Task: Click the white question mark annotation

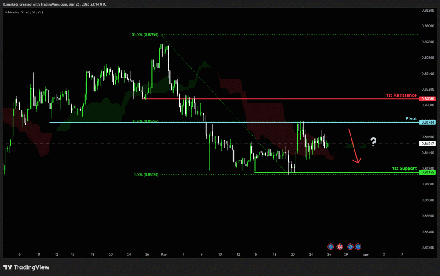Action: 373,142
